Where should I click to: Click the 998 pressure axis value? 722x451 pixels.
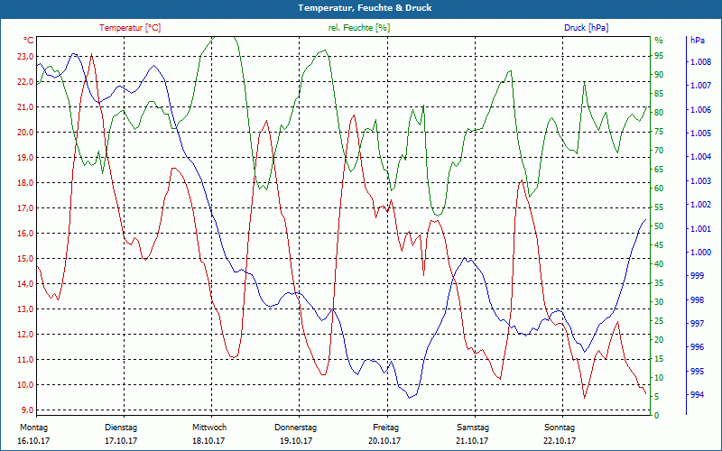[x=698, y=300]
